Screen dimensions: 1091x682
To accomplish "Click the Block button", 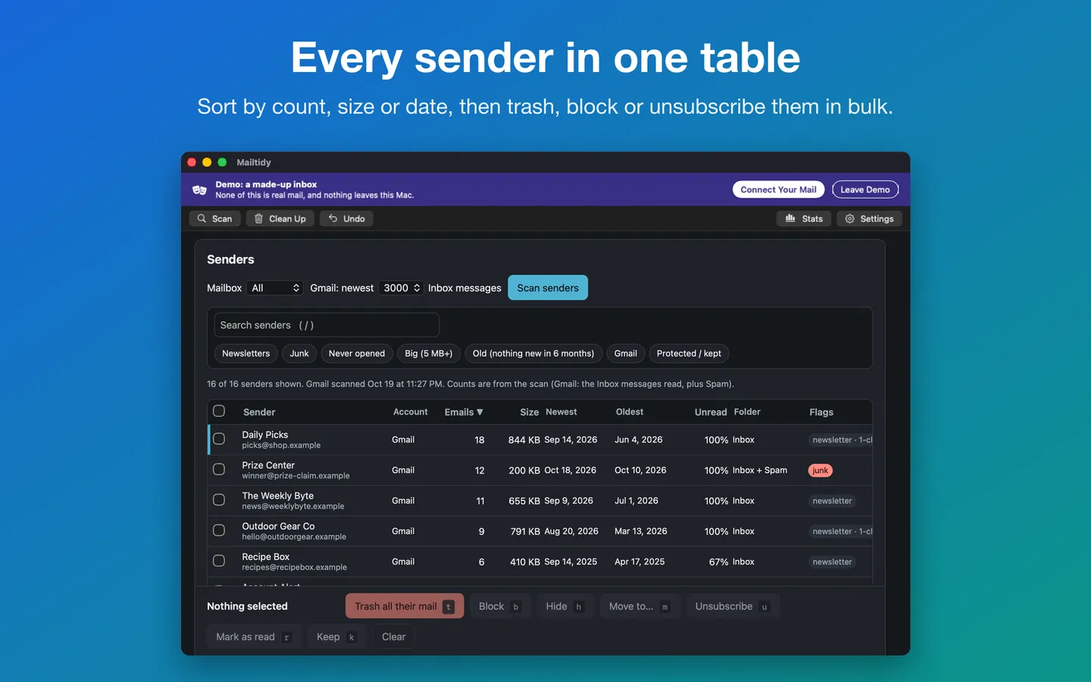I will pyautogui.click(x=500, y=606).
